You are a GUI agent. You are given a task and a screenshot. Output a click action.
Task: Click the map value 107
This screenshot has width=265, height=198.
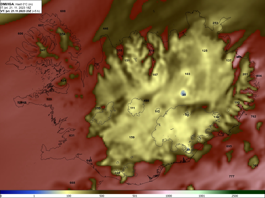[155, 75]
